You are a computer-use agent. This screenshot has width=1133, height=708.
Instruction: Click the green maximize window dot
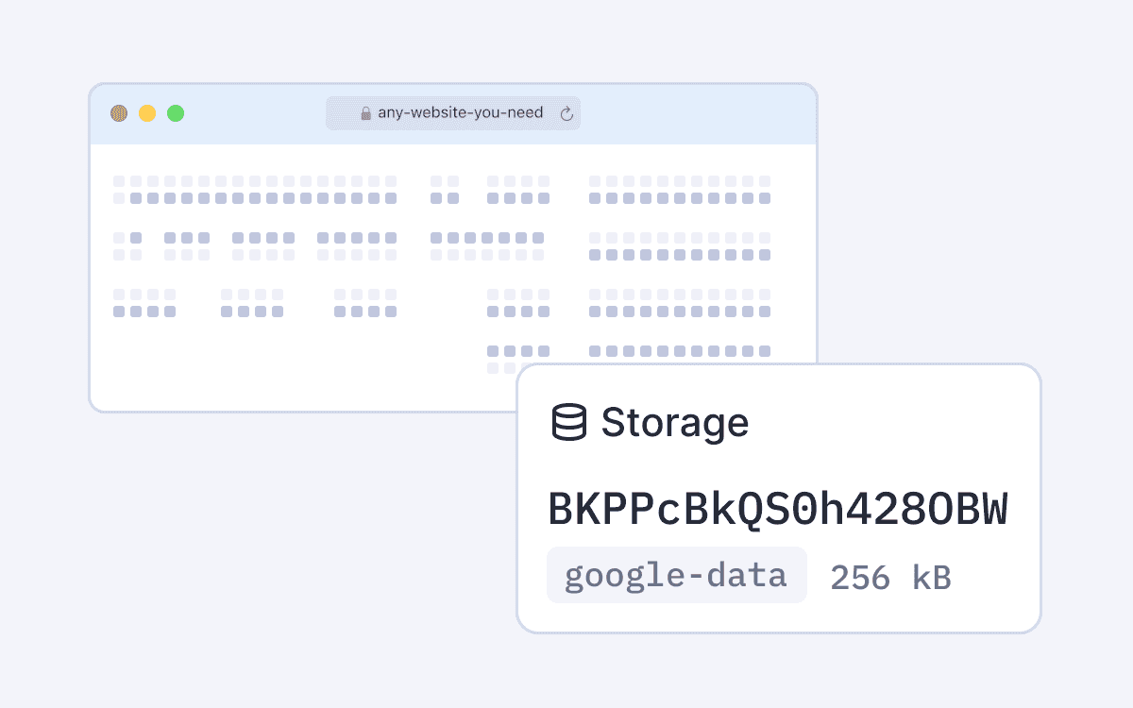[176, 113]
